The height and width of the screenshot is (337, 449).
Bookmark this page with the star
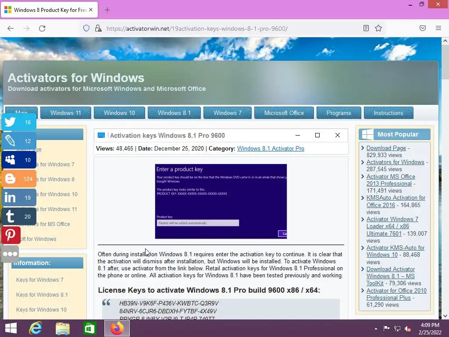[x=378, y=28]
